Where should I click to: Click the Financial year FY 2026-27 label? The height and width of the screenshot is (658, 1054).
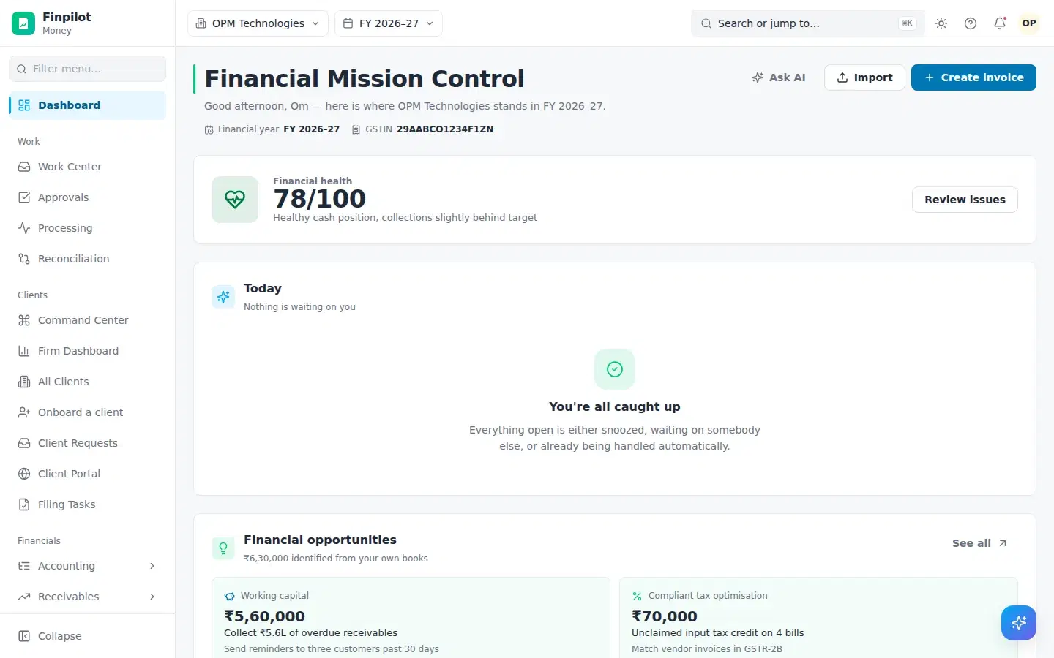pyautogui.click(x=272, y=129)
